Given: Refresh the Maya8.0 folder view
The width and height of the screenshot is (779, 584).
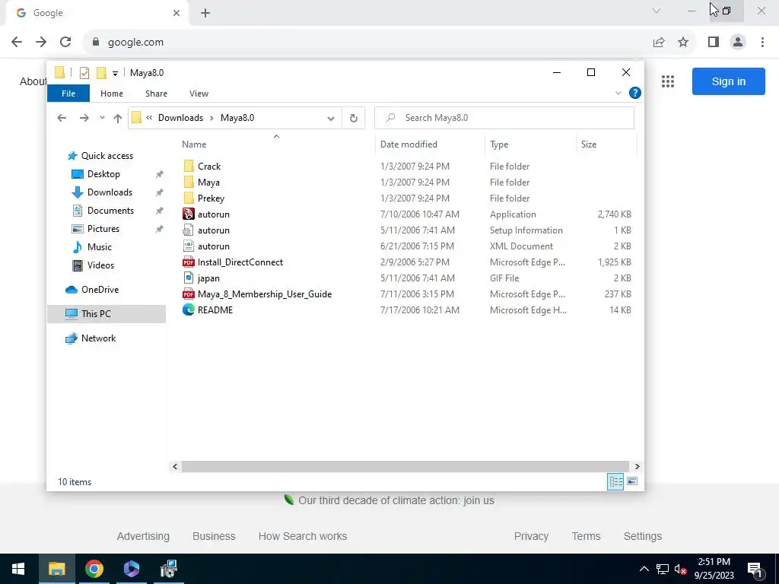Looking at the screenshot, I should tap(353, 118).
